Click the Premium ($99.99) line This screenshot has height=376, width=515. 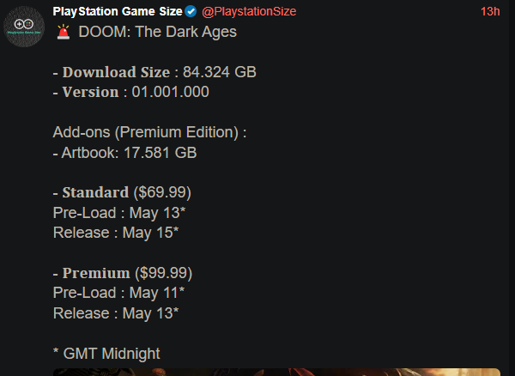coord(123,273)
